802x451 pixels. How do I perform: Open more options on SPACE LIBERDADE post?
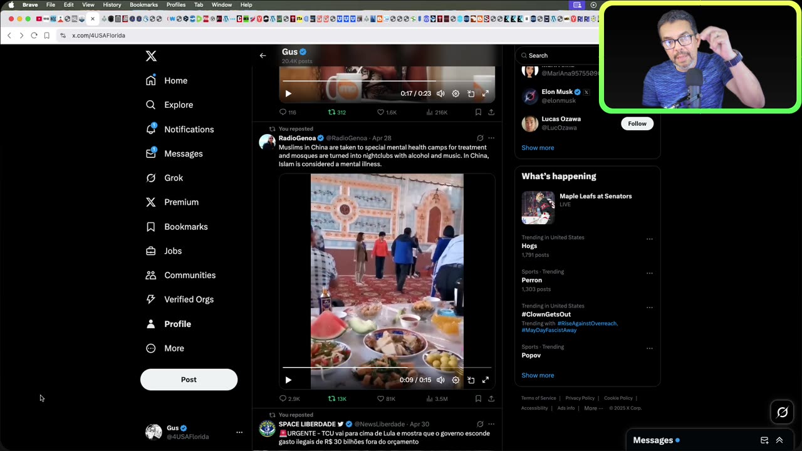tap(491, 424)
